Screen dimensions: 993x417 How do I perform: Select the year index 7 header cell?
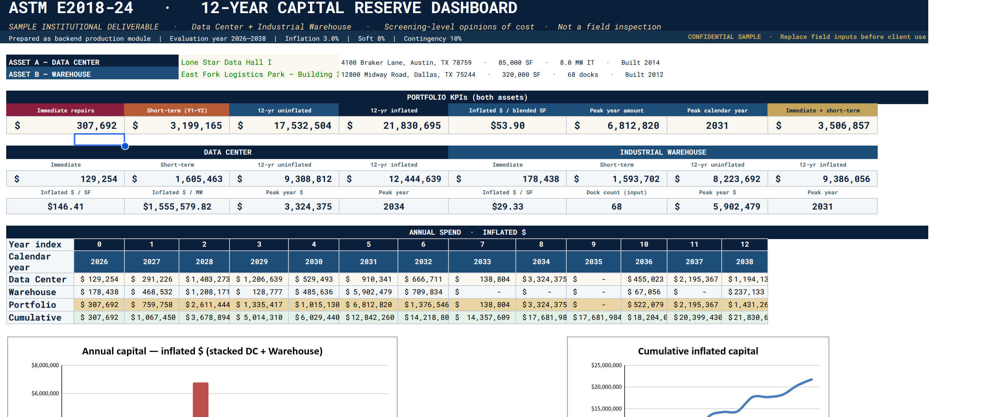(x=482, y=244)
